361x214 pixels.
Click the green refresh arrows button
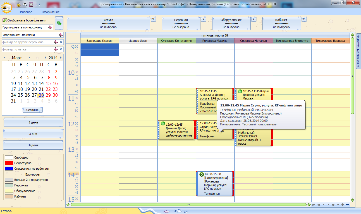click(x=59, y=23)
